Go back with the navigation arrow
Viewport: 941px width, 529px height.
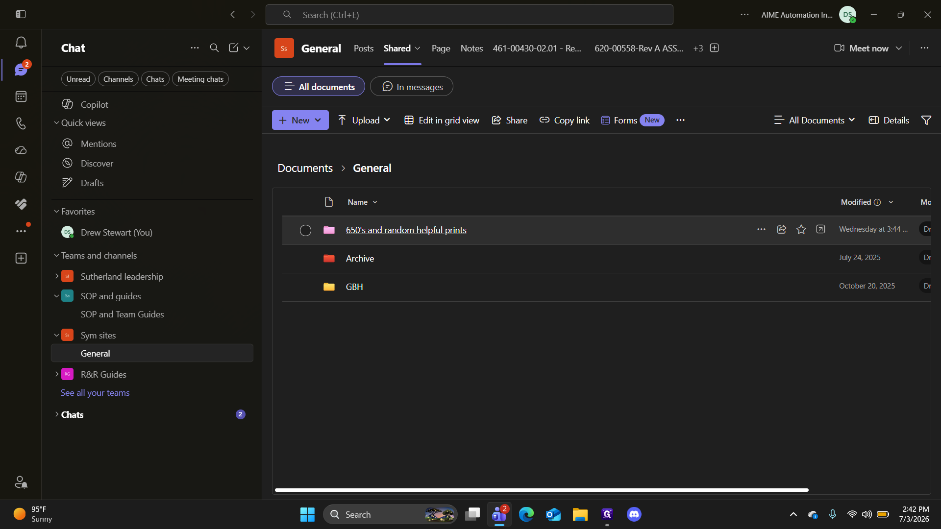point(233,15)
